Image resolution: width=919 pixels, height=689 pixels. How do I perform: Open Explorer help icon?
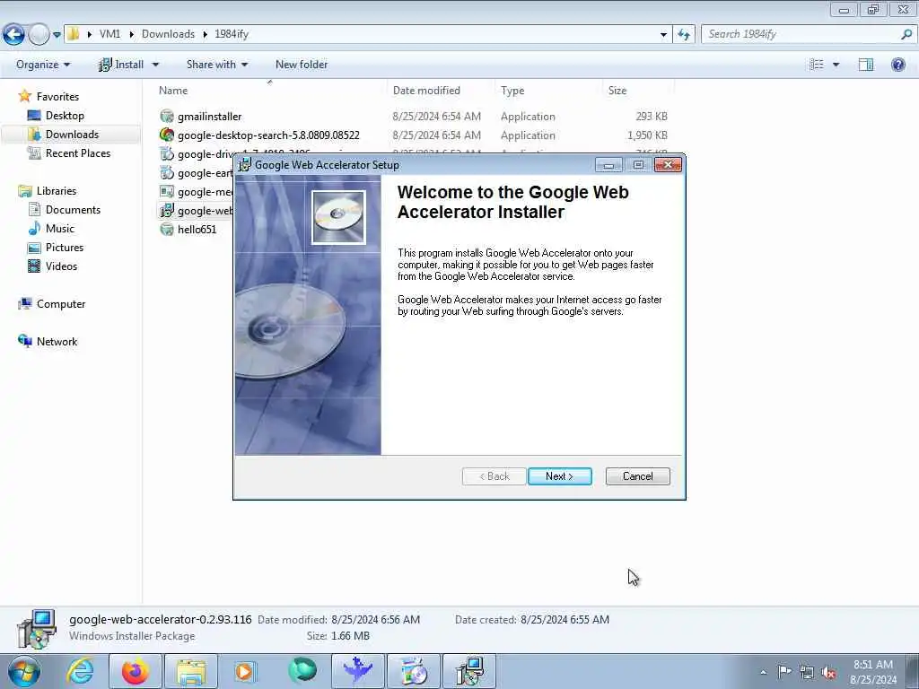point(897,65)
